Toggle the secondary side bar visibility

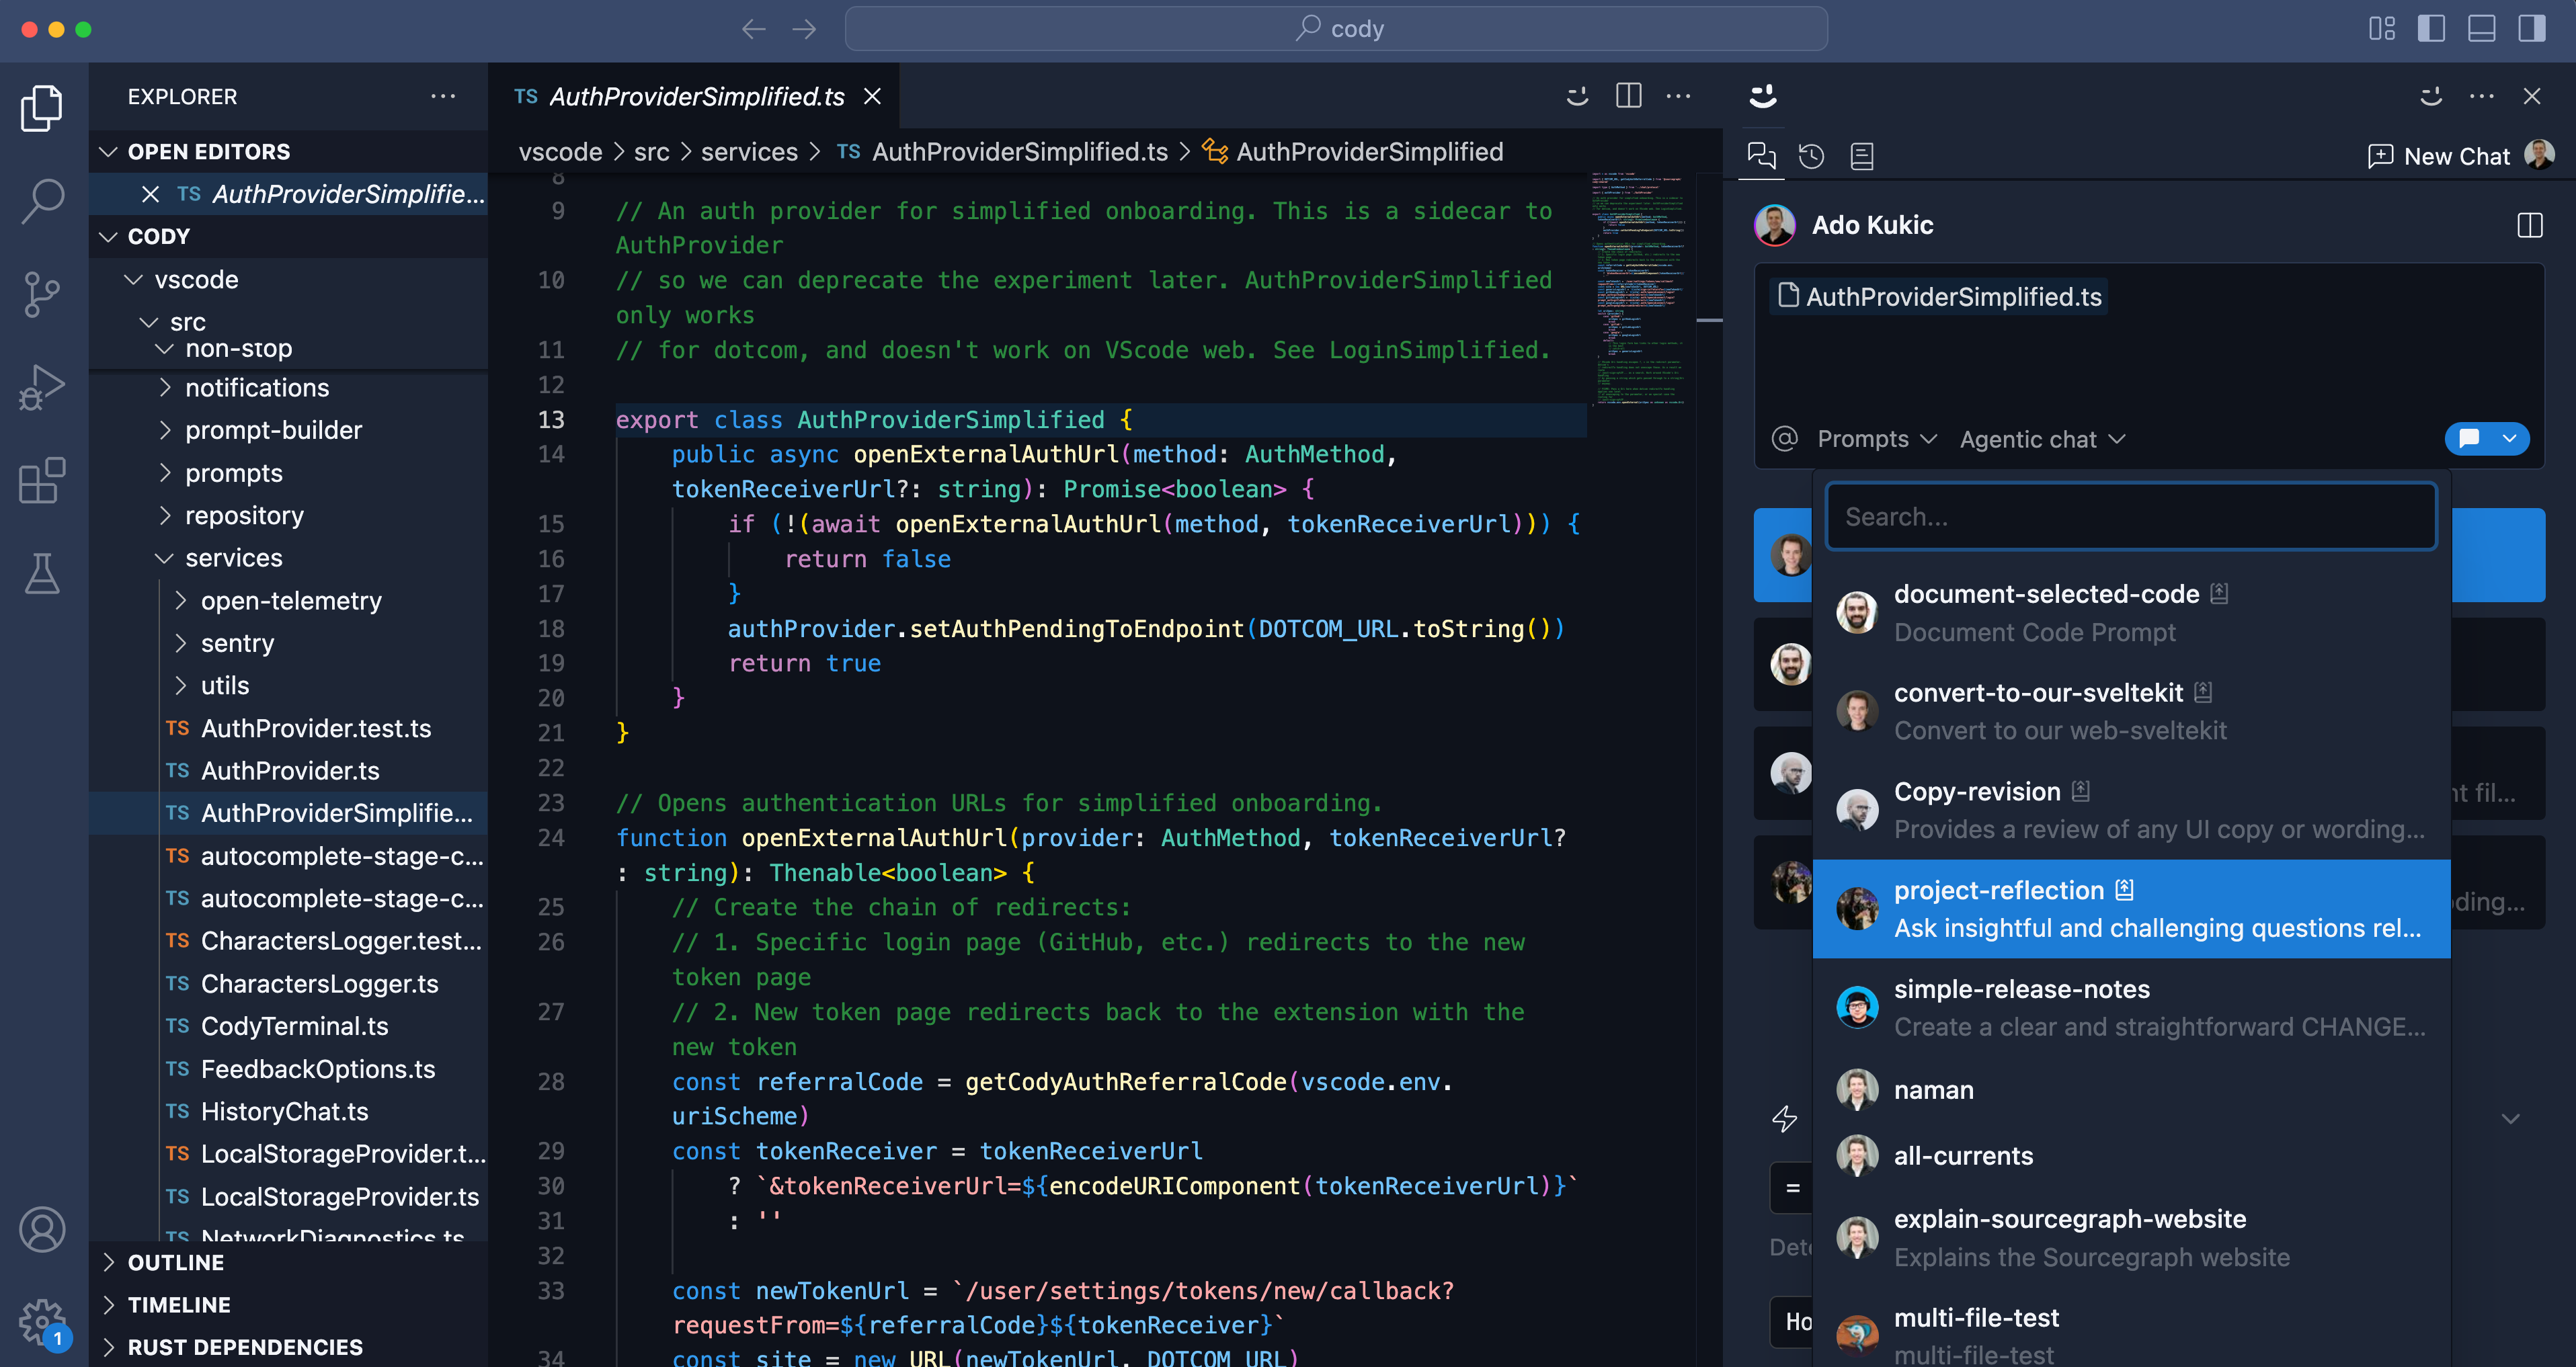click(x=2533, y=29)
